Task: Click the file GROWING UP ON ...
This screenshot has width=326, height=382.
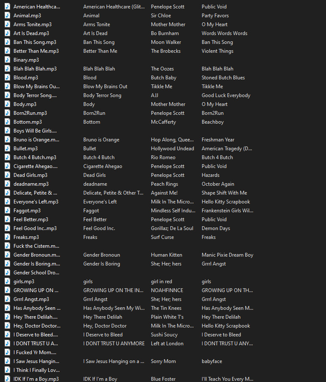Action: [x=36, y=290]
